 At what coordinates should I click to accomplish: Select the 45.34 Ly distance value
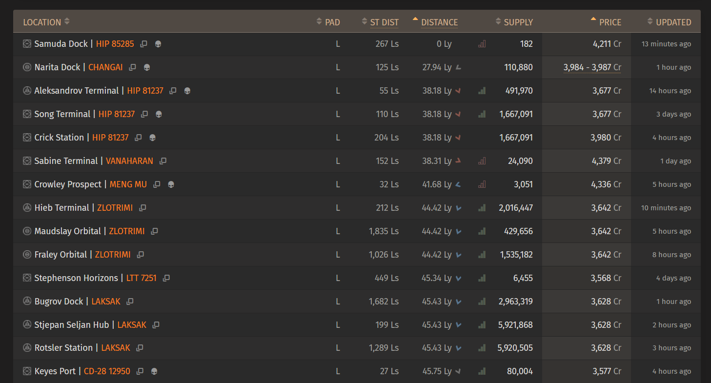tap(437, 278)
